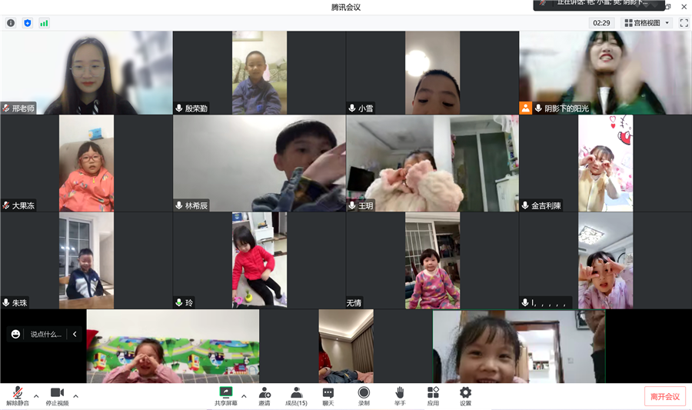The height and width of the screenshot is (410, 692).
Task: Open the 宫格视图 grid view dropdown
Action: point(647,23)
